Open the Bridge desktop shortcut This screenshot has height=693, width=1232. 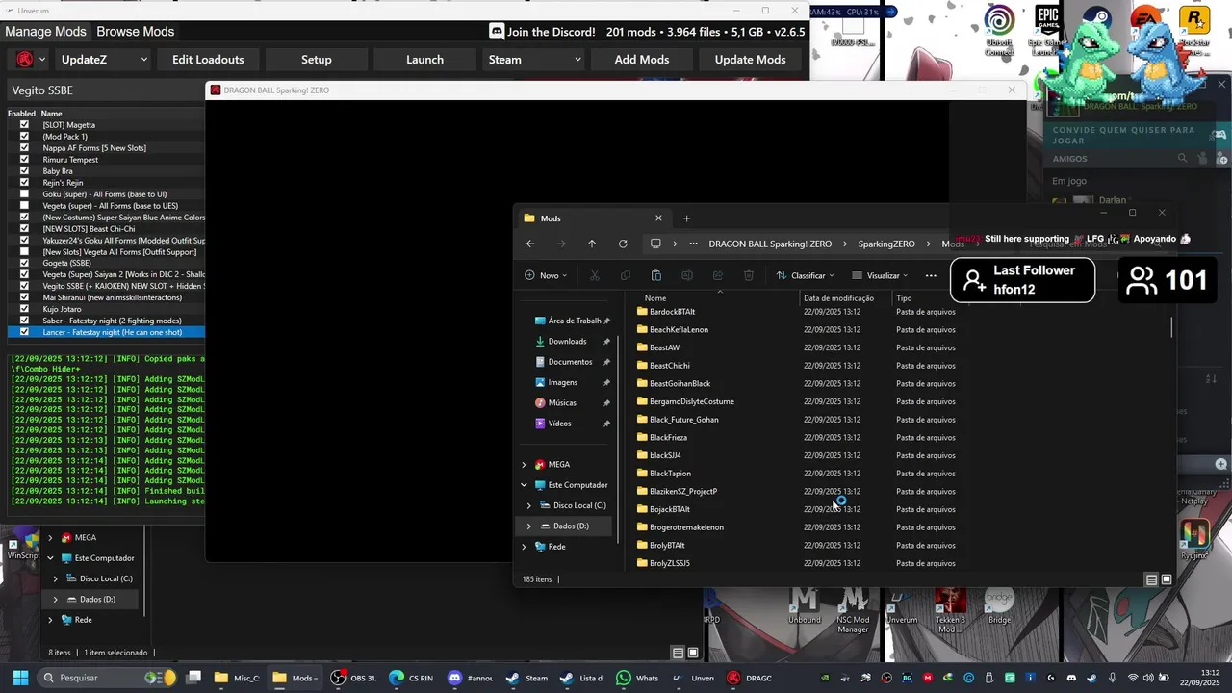(x=999, y=606)
